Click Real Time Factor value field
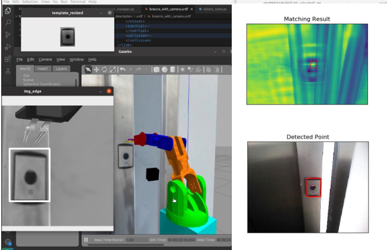The image size is (387, 250). click(136, 240)
